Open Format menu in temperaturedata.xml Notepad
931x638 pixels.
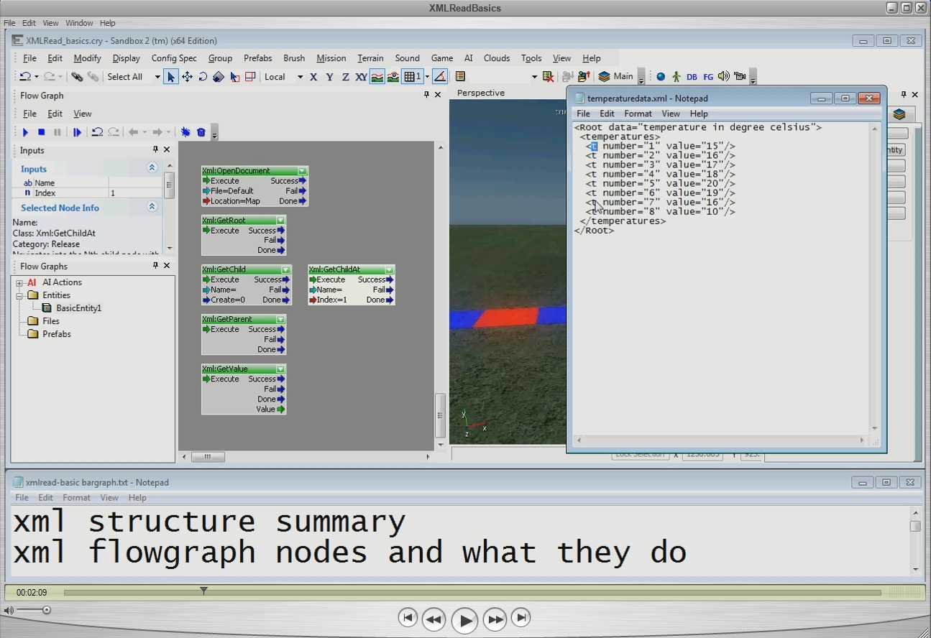[x=638, y=114]
